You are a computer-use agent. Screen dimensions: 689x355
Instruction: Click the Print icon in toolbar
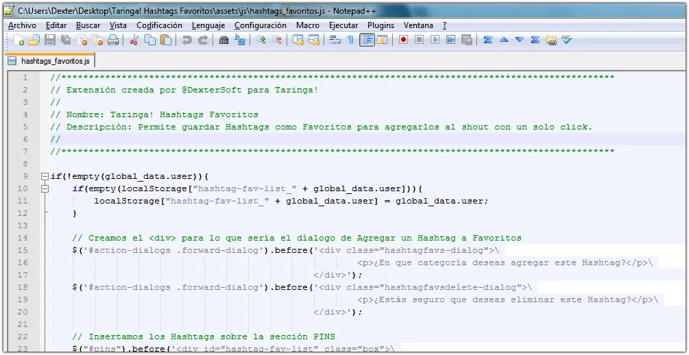coord(113,40)
